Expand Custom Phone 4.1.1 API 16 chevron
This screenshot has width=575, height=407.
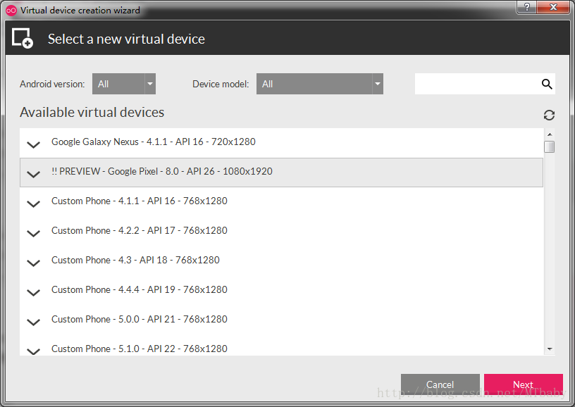[33, 204]
